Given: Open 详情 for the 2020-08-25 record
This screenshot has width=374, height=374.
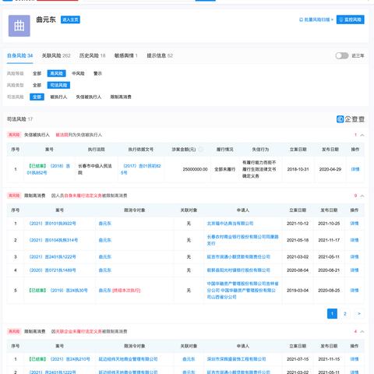Looking at the screenshot, I should pyautogui.click(x=355, y=291).
